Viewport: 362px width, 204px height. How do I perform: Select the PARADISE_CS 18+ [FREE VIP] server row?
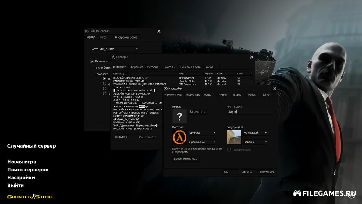[181, 81]
